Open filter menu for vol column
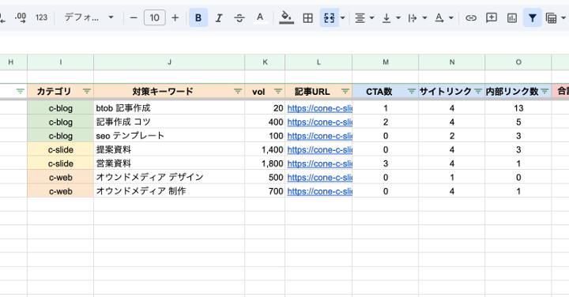The height and width of the screenshot is (297, 569). coord(278,92)
